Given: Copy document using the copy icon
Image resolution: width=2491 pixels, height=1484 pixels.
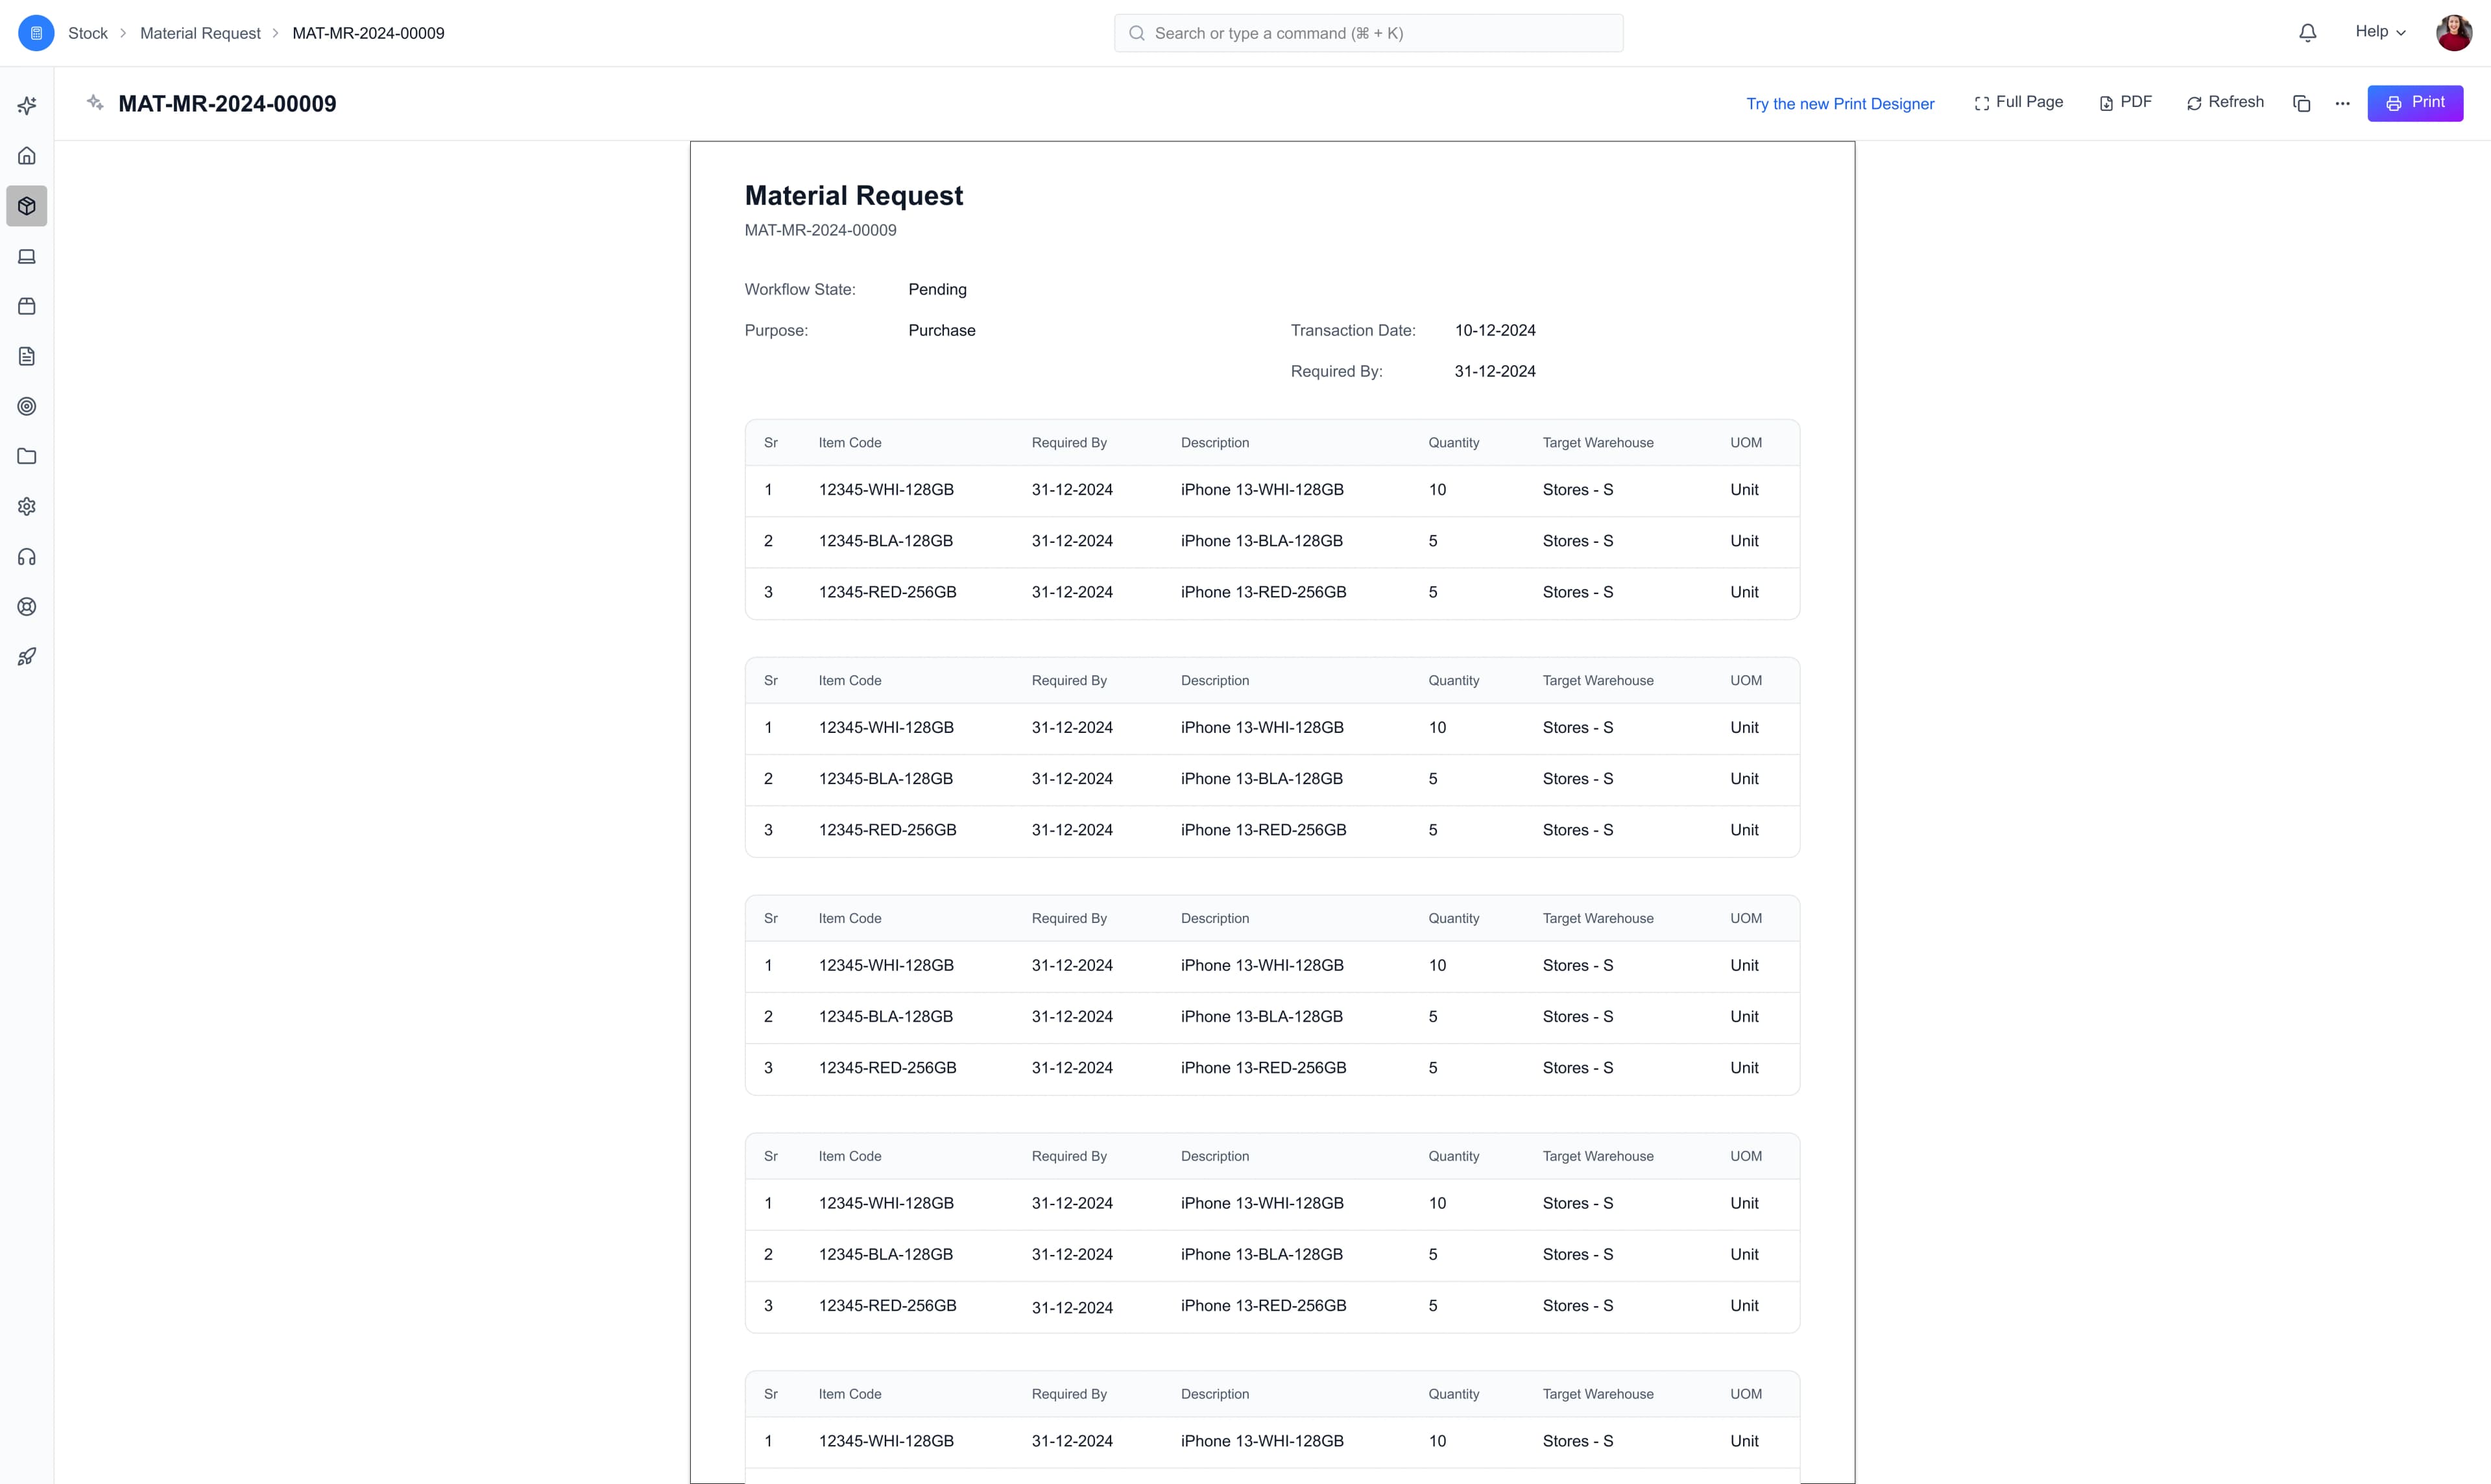Looking at the screenshot, I should point(2302,103).
